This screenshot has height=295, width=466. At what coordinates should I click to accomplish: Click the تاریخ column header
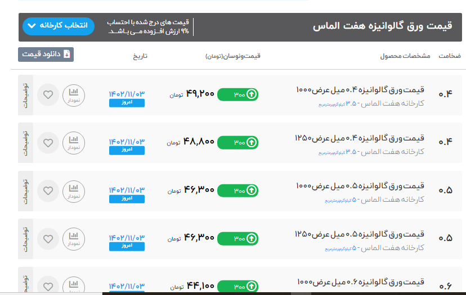pyautogui.click(x=140, y=56)
